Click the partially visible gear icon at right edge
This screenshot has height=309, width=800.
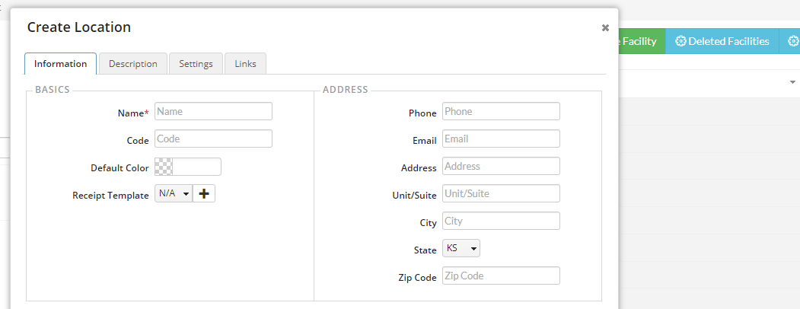[x=793, y=41]
